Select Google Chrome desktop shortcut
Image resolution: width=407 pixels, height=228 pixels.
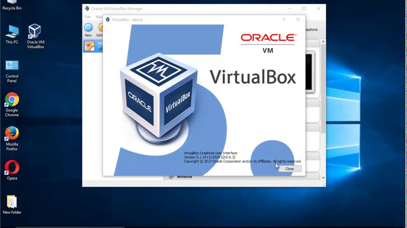(12, 105)
